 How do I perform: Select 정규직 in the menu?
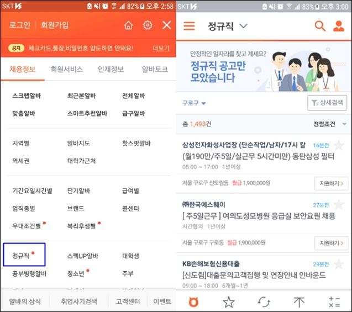[x=20, y=256]
